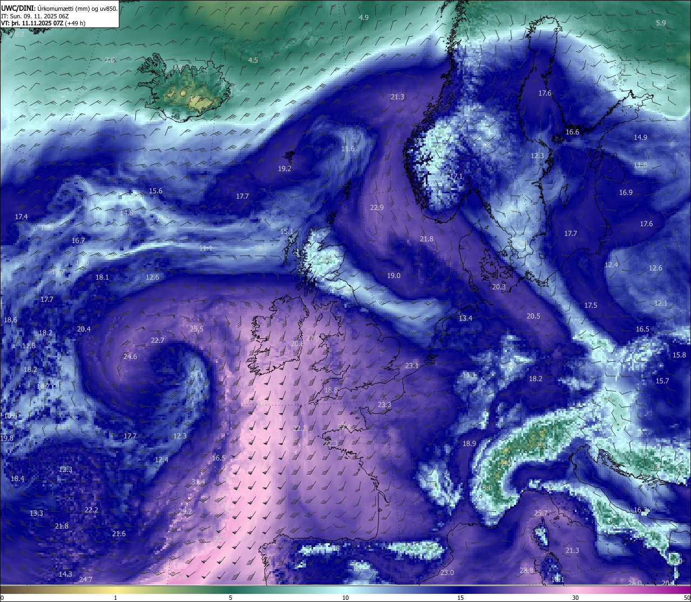Click the '14.3' value near the bottom left
The height and width of the screenshot is (602, 691).
(x=65, y=574)
